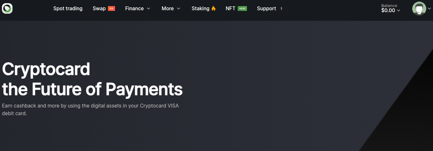Open the Swap menu item
Image resolution: width=433 pixels, height=151 pixels.
click(99, 9)
